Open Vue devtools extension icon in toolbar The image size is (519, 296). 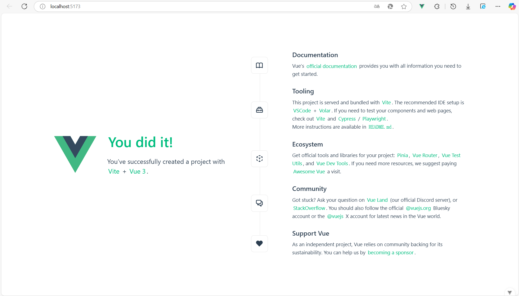tap(422, 6)
